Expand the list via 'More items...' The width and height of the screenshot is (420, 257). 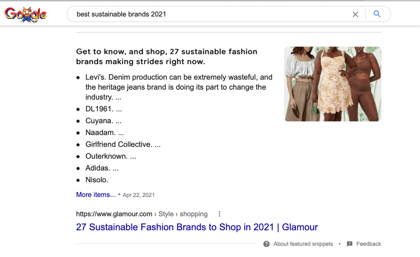[x=96, y=194]
